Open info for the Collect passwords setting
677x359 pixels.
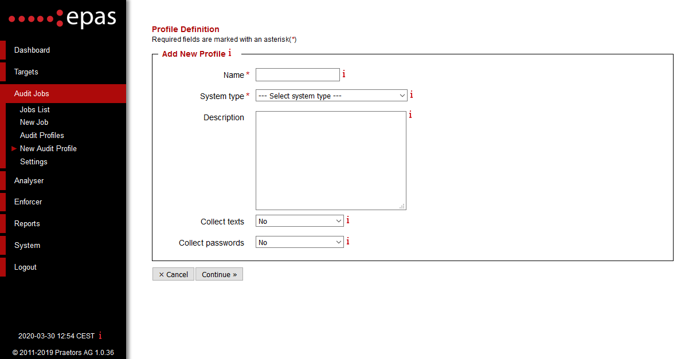point(347,241)
